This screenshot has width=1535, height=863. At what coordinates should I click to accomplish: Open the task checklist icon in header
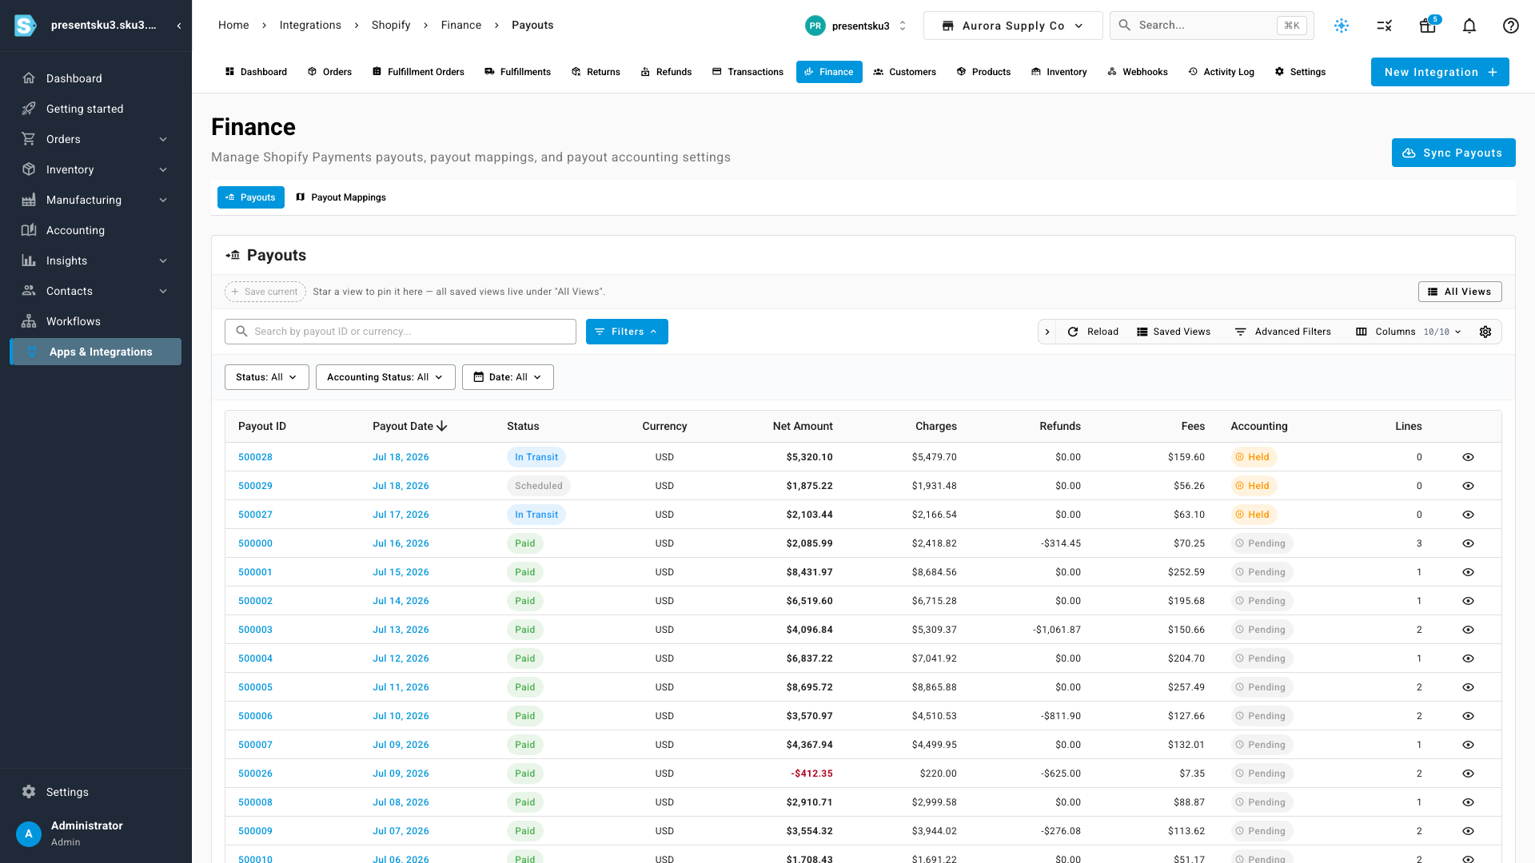1385,26
